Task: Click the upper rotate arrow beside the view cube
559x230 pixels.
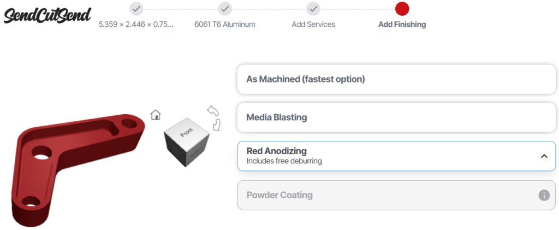Action: click(x=212, y=111)
